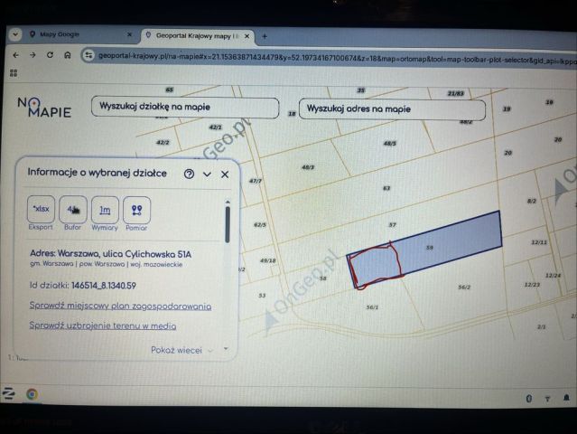This screenshot has width=577, height=434.
Task: Reload the geoportal page
Action: (x=50, y=55)
